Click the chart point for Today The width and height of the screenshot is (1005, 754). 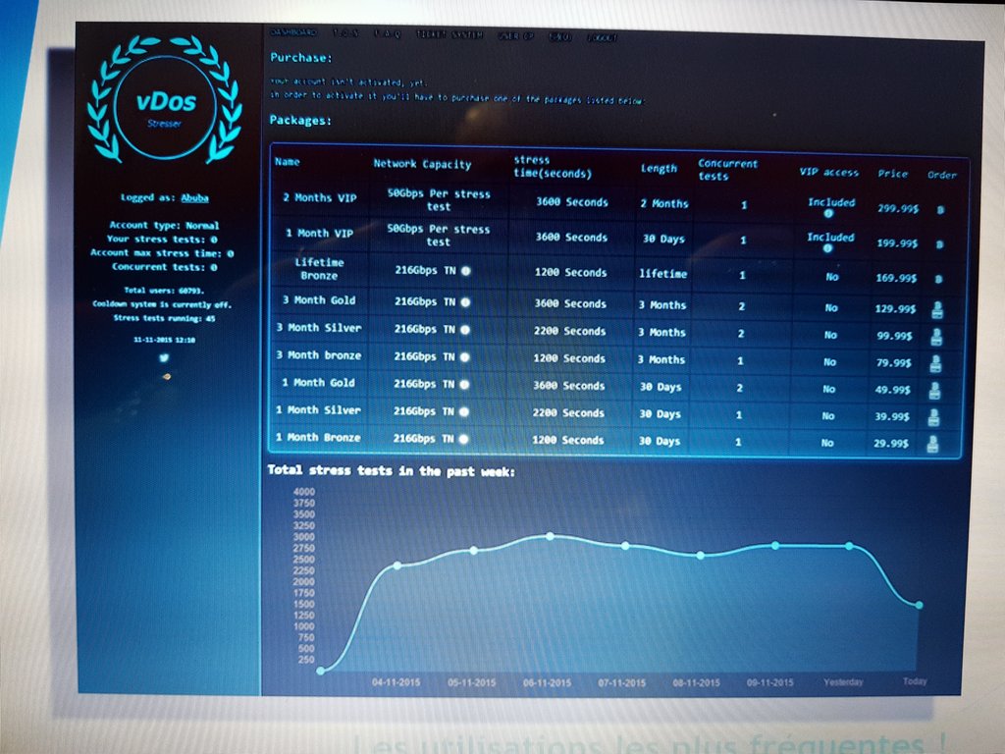click(919, 605)
